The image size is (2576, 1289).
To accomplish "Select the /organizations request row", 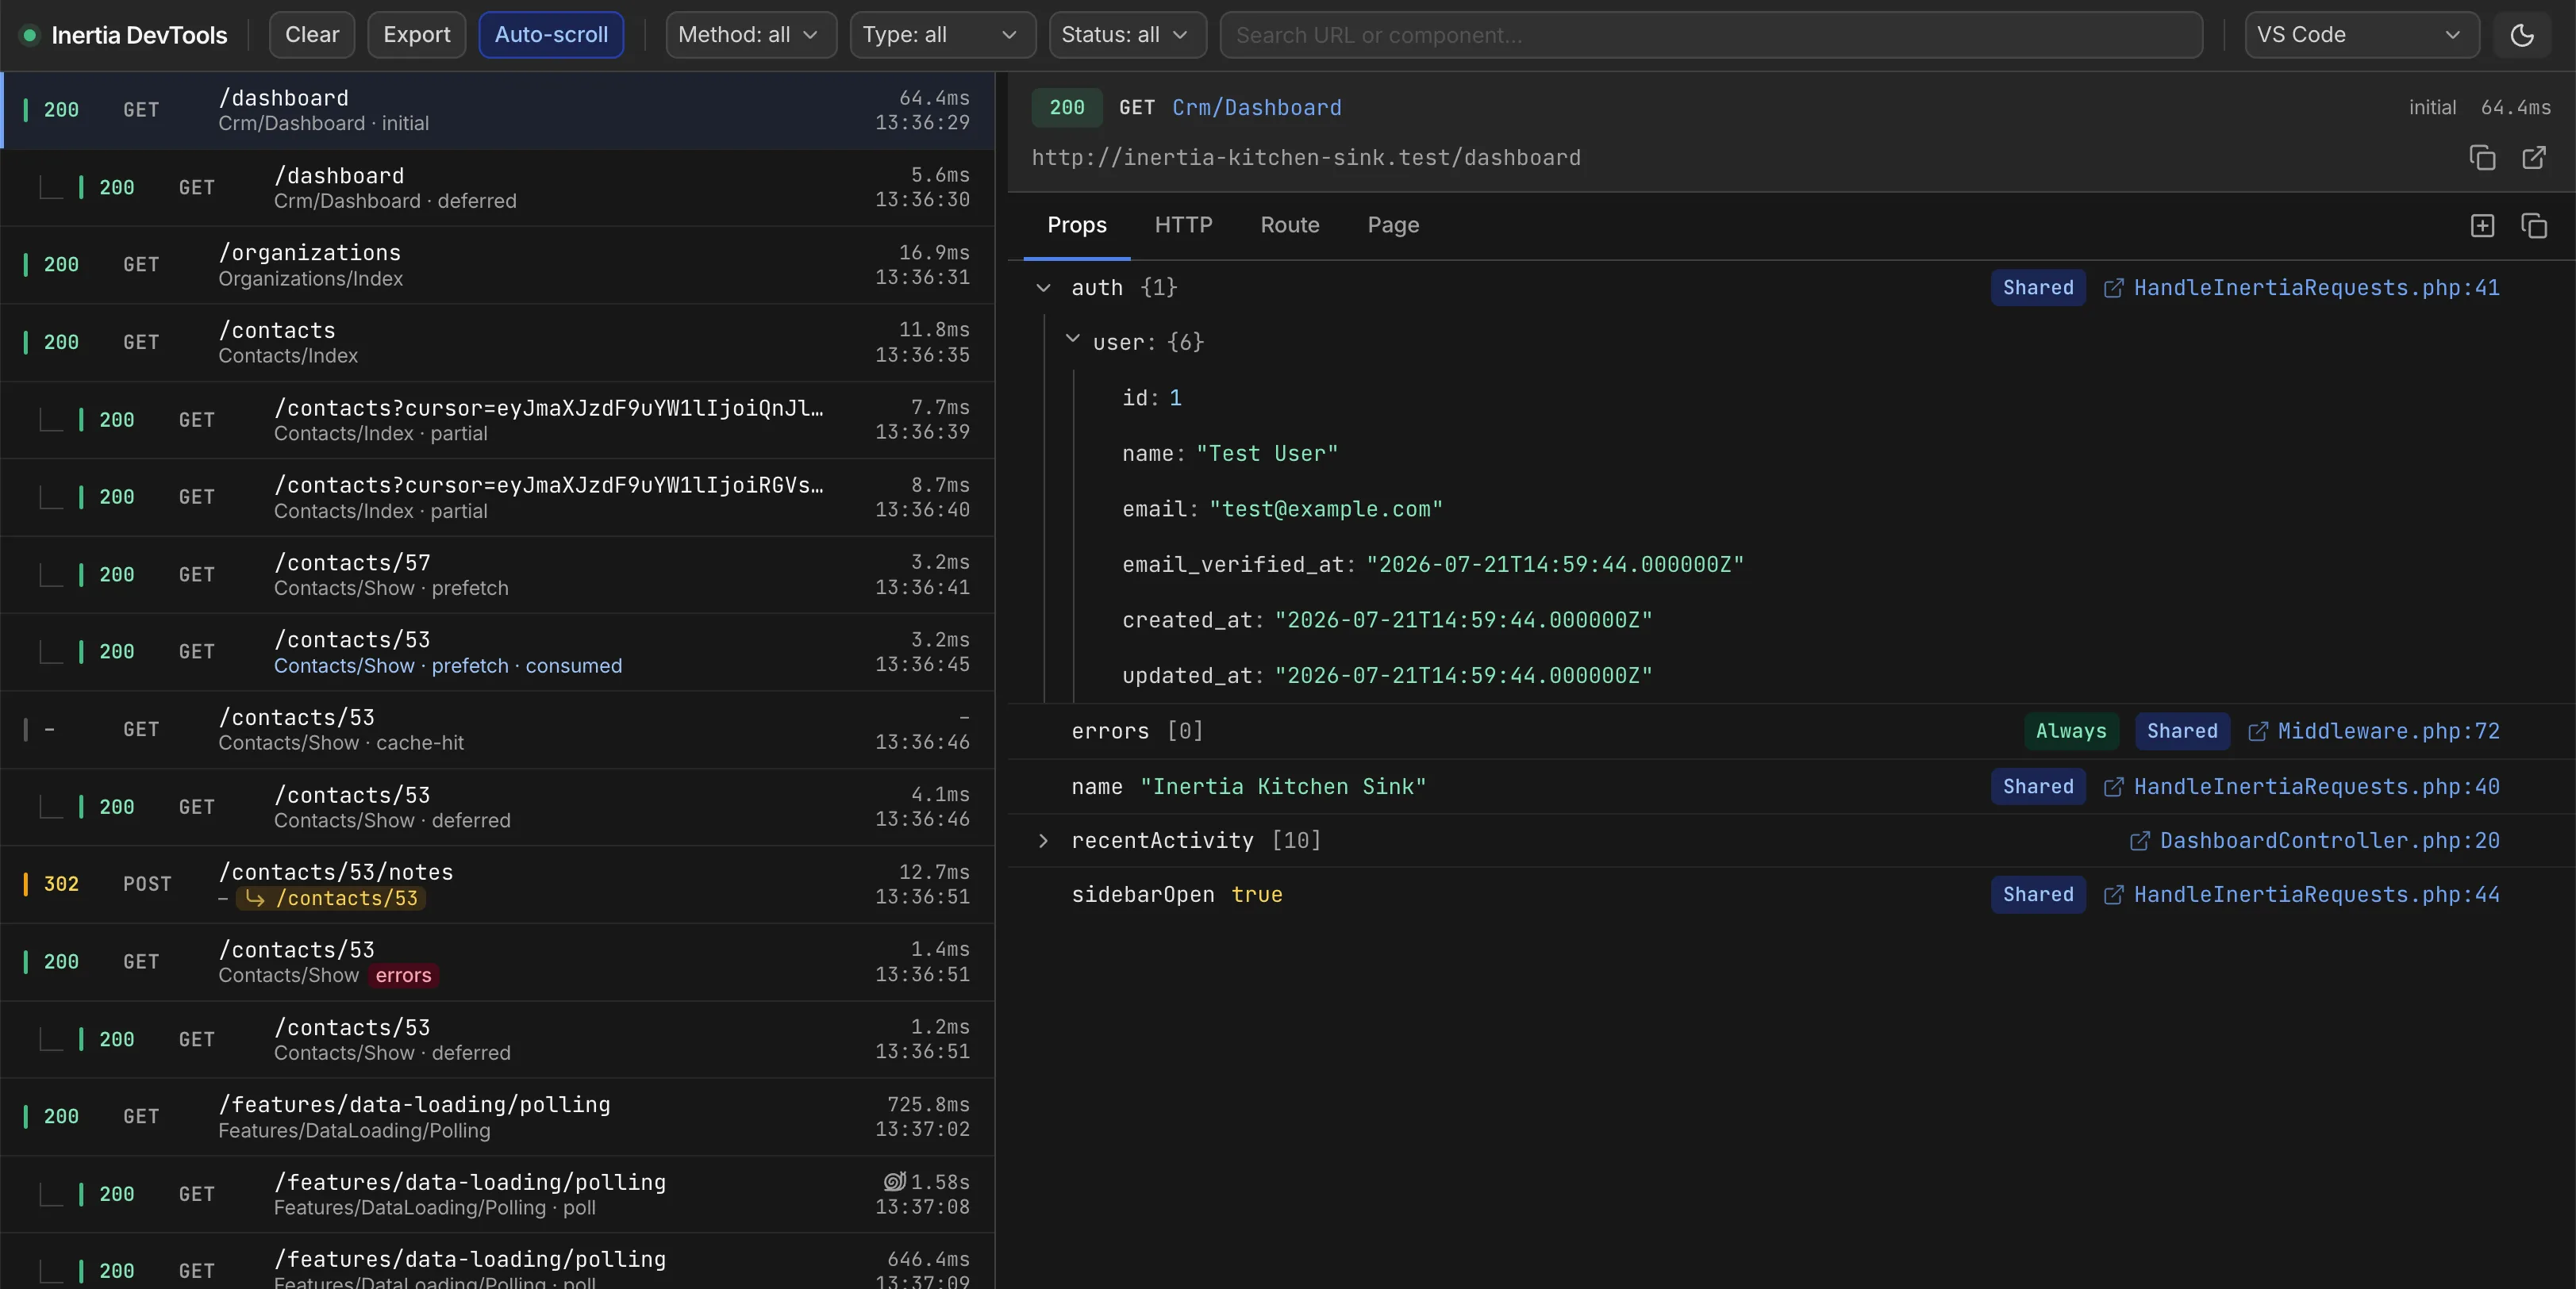I will (497, 265).
